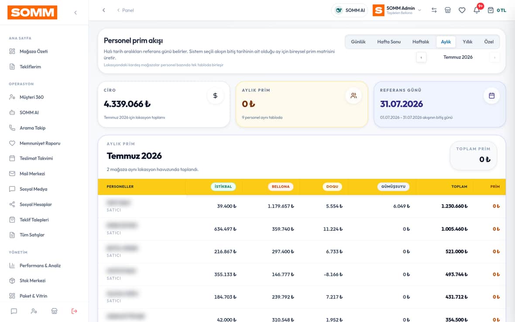Screen dimensions: 515x322
Task: Open the SOMM AI button in header
Action: pyautogui.click(x=350, y=10)
